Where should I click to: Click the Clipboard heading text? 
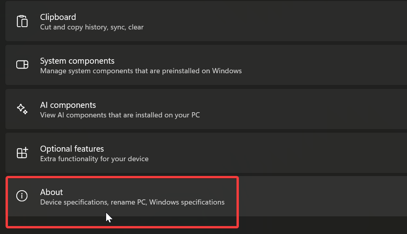(58, 17)
